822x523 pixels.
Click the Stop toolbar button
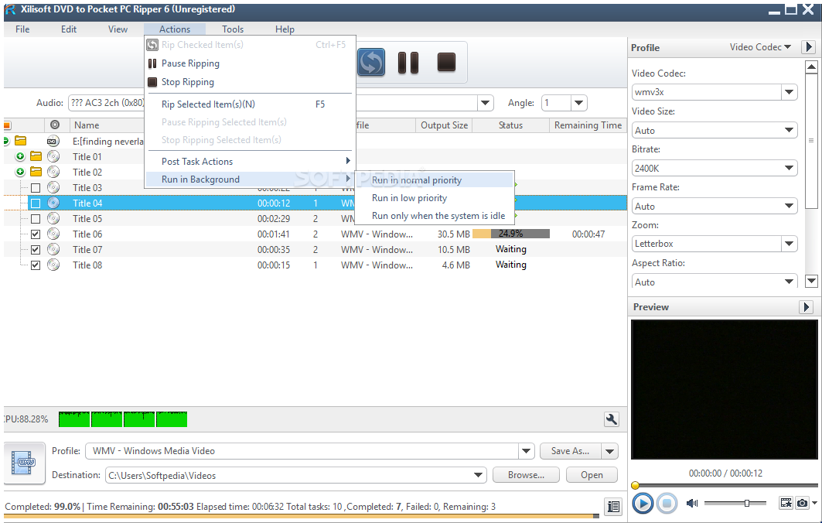pyautogui.click(x=446, y=62)
